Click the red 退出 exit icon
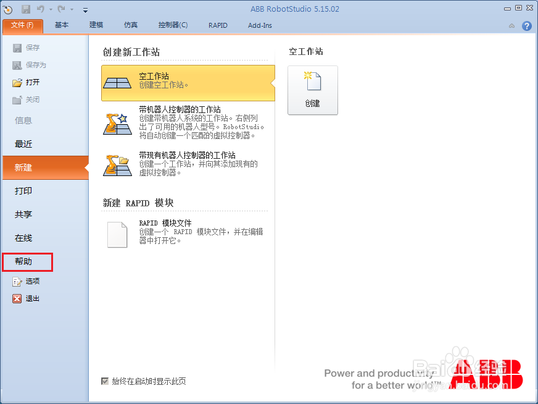The height and width of the screenshot is (404, 538). pos(17,299)
